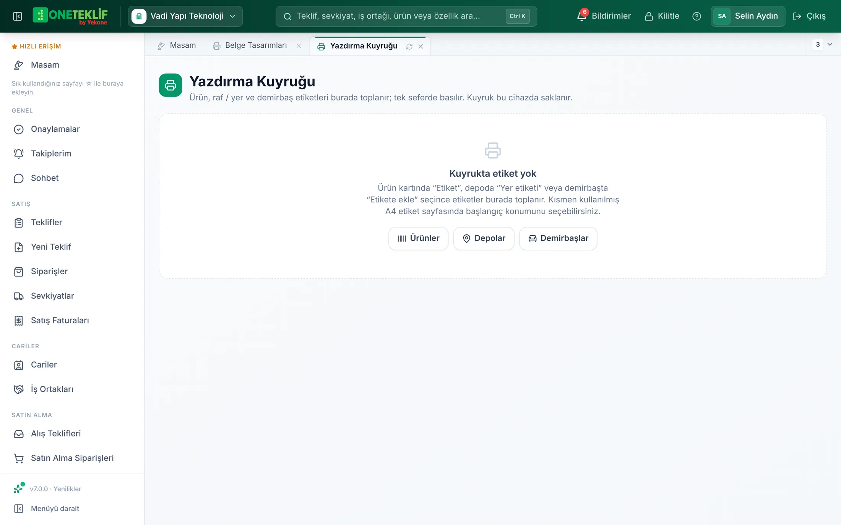Open Onaylamalar from sidebar
Image resolution: width=841 pixels, height=525 pixels.
coord(72,129)
